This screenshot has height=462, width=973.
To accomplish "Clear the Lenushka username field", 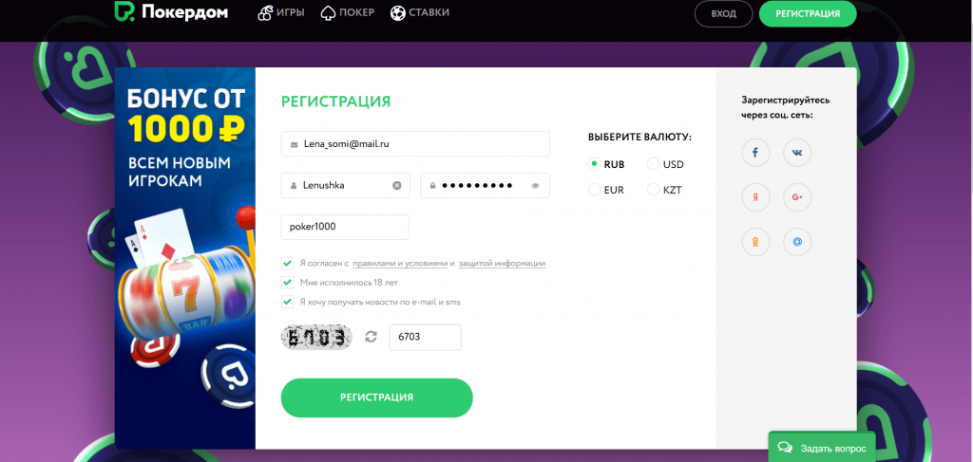I will [397, 186].
